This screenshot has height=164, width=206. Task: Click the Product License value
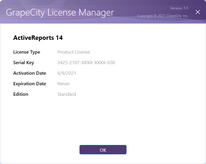point(74,52)
